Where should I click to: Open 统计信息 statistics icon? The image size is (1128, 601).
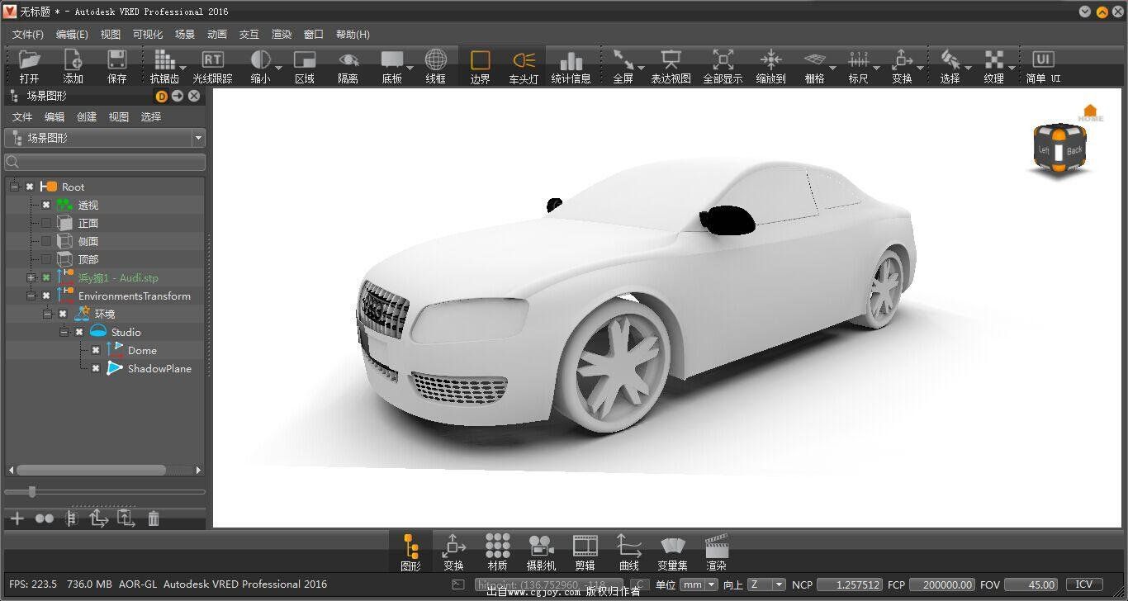[x=571, y=59]
